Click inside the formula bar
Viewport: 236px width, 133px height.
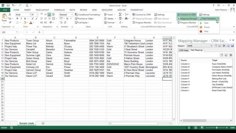138,32
